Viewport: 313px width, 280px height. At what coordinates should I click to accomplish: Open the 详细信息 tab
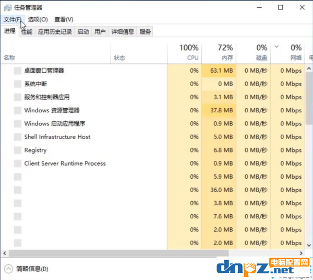123,31
